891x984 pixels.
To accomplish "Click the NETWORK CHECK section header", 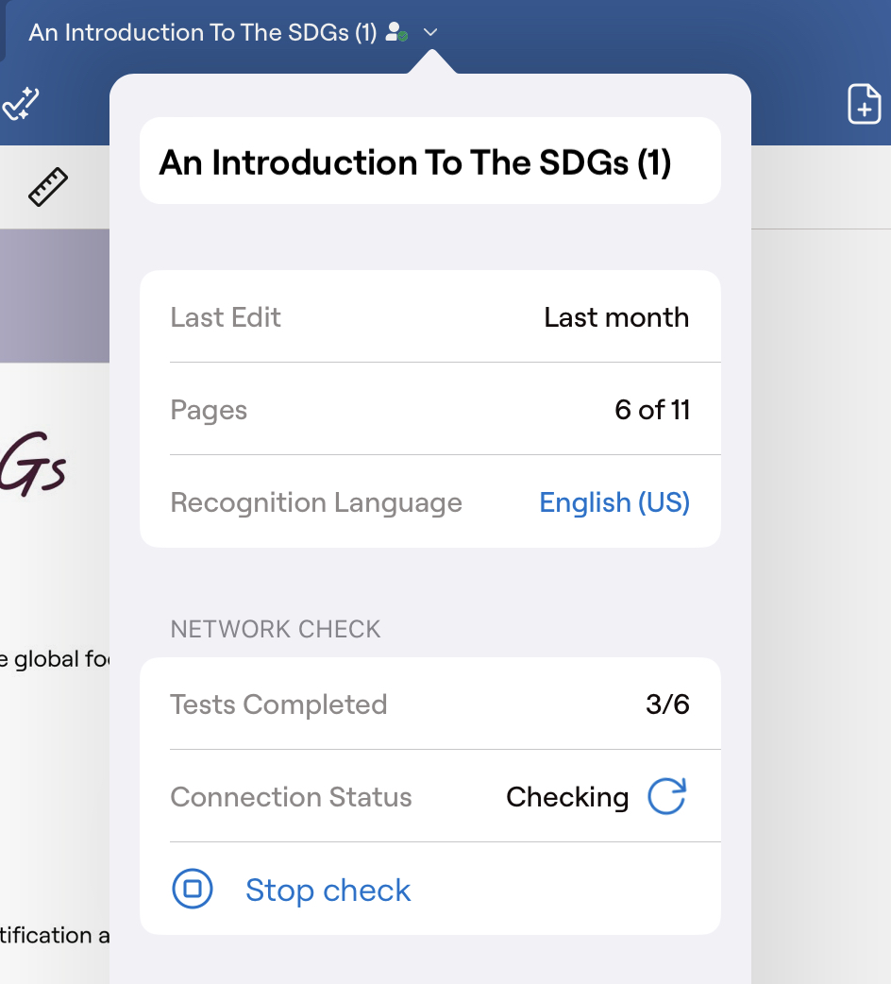I will pyautogui.click(x=276, y=630).
